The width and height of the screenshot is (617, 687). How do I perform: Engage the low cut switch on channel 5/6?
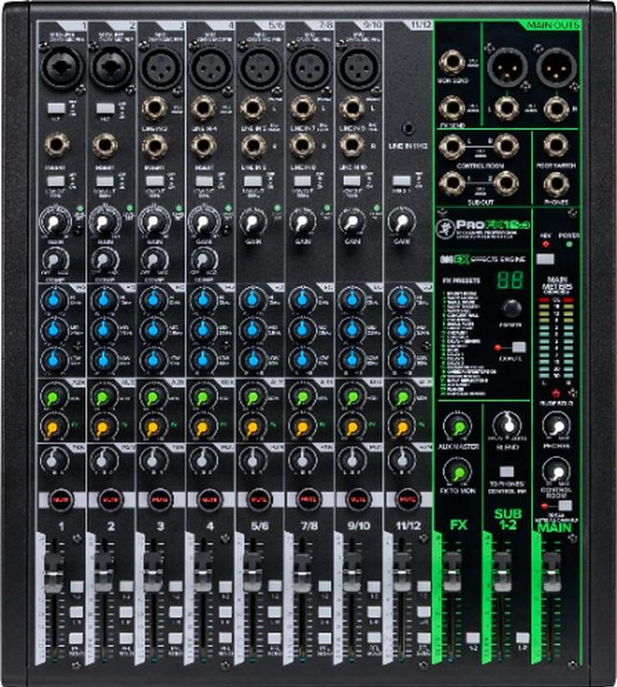click(x=253, y=181)
